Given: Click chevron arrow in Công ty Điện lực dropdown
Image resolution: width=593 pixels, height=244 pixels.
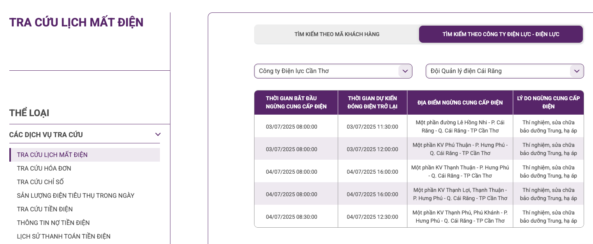Looking at the screenshot, I should (405, 71).
